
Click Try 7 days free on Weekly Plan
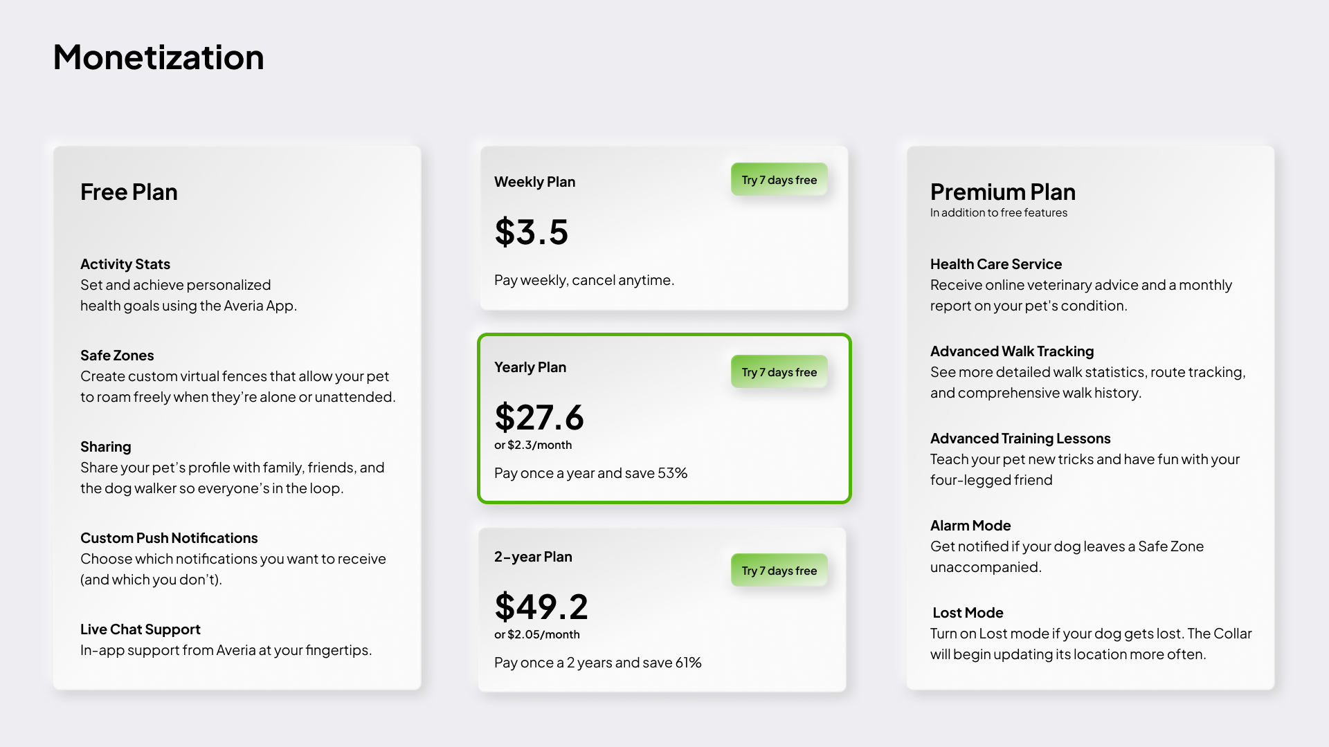779,180
